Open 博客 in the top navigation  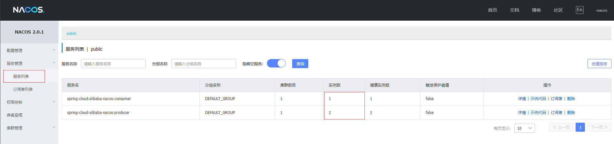pos(537,10)
